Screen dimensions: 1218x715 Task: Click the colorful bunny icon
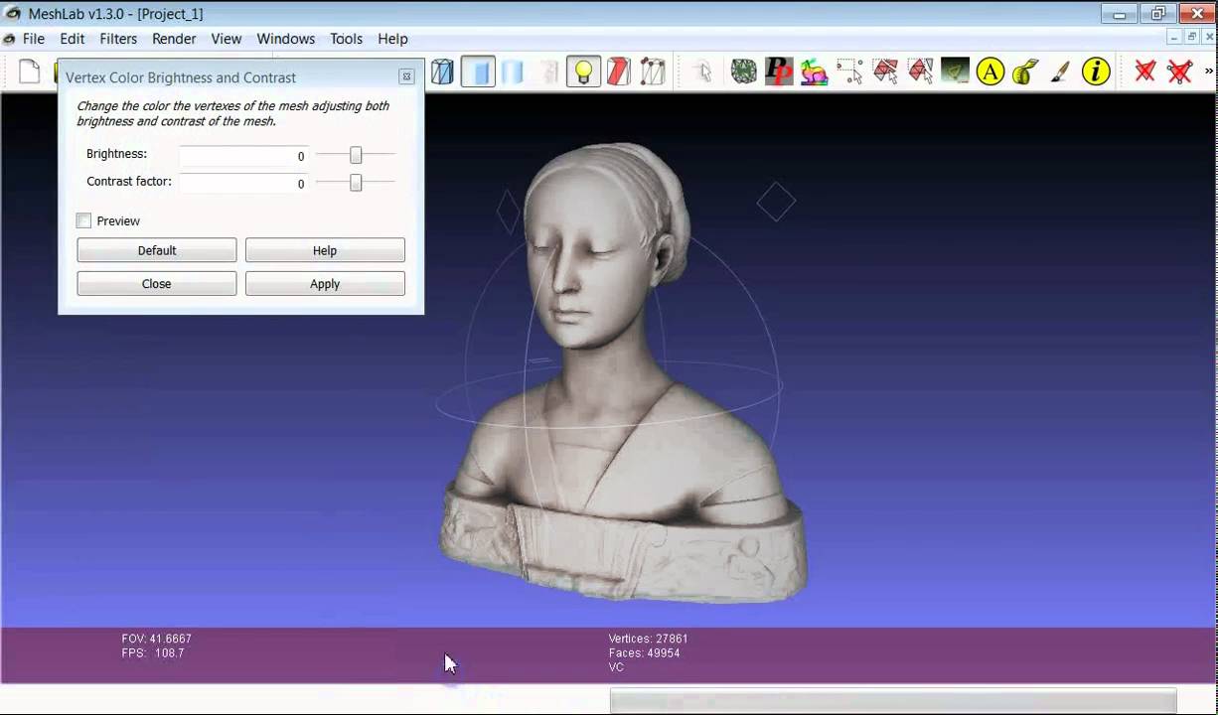click(x=814, y=71)
